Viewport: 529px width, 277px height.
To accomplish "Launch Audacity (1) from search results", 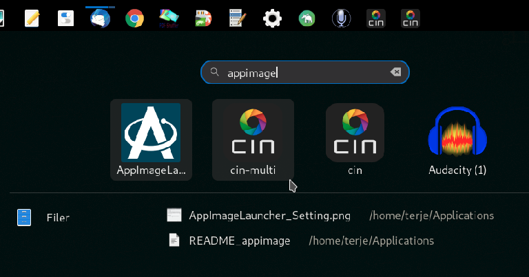I will click(x=457, y=140).
